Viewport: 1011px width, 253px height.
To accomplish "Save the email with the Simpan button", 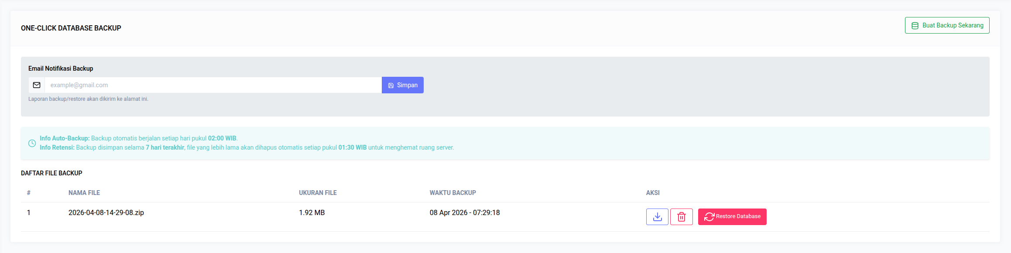I will pyautogui.click(x=402, y=85).
